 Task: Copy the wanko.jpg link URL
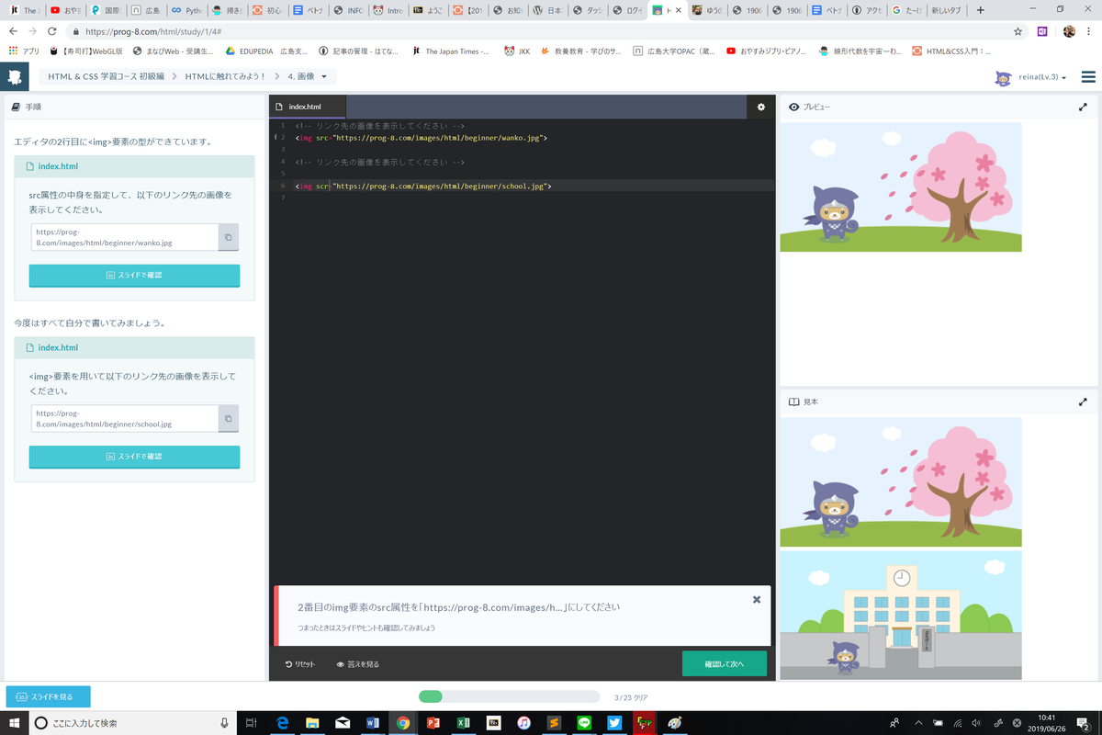[229, 237]
